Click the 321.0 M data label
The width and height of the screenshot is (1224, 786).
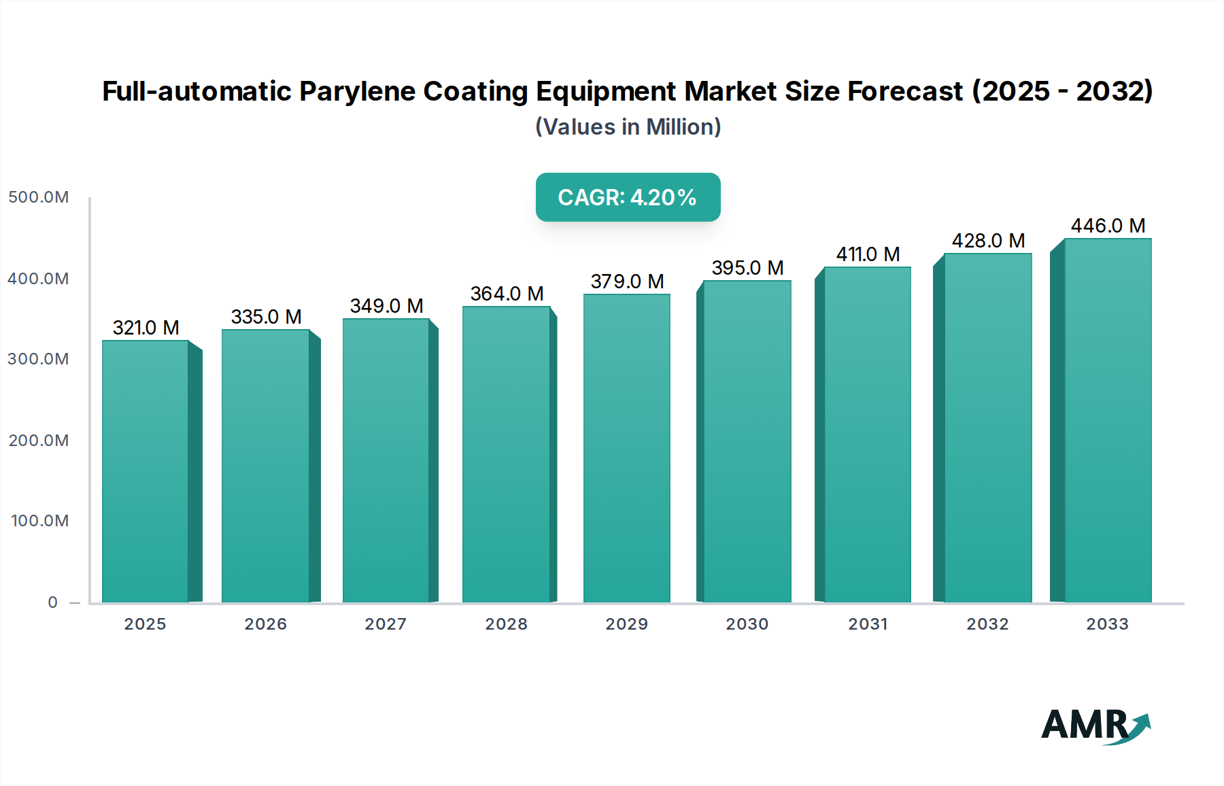146,328
